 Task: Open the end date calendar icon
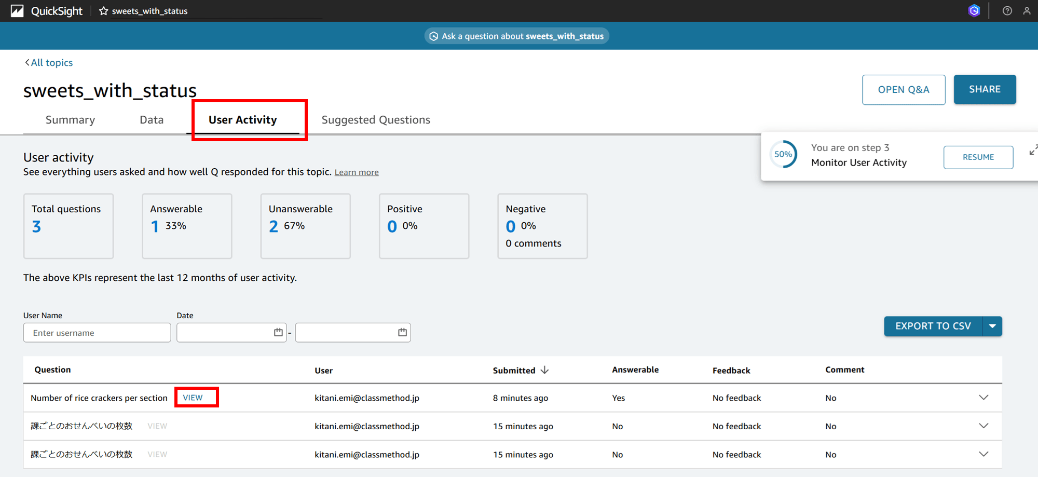pyautogui.click(x=402, y=332)
